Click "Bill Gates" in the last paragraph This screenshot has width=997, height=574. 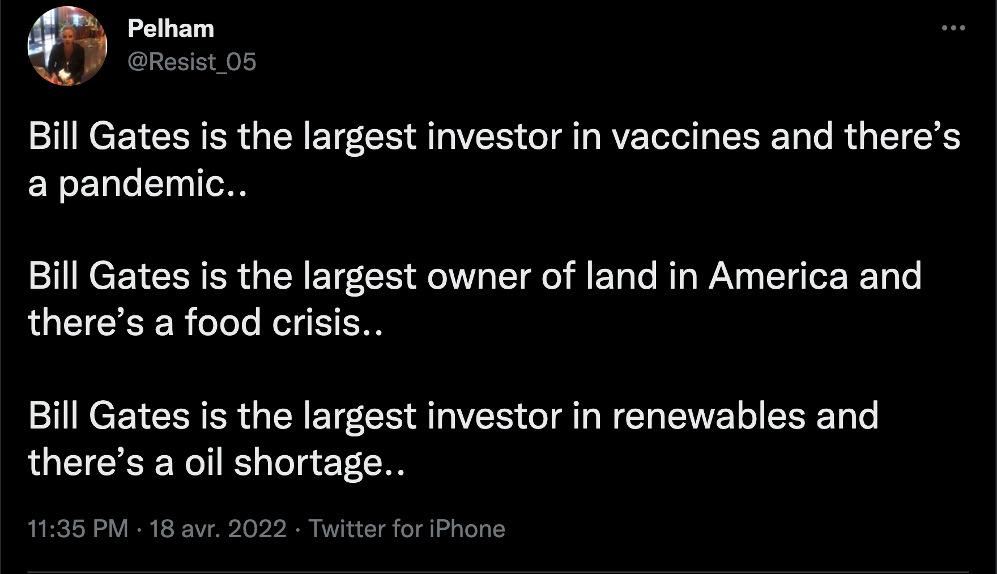(x=109, y=416)
